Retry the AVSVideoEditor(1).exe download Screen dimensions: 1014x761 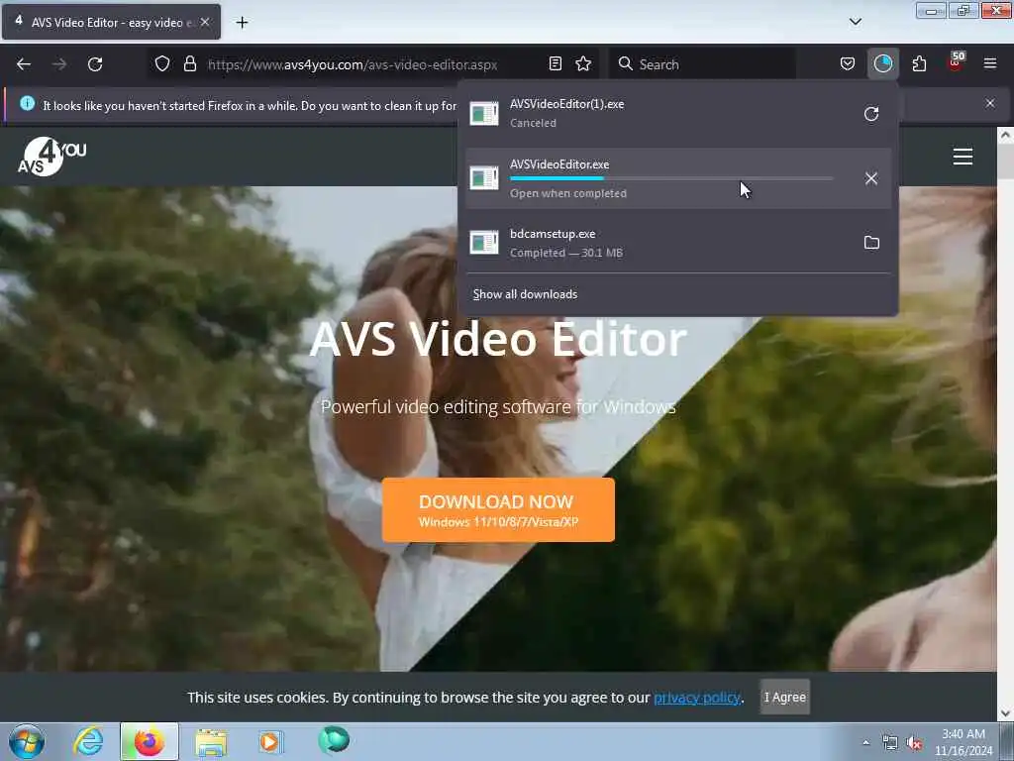871,114
